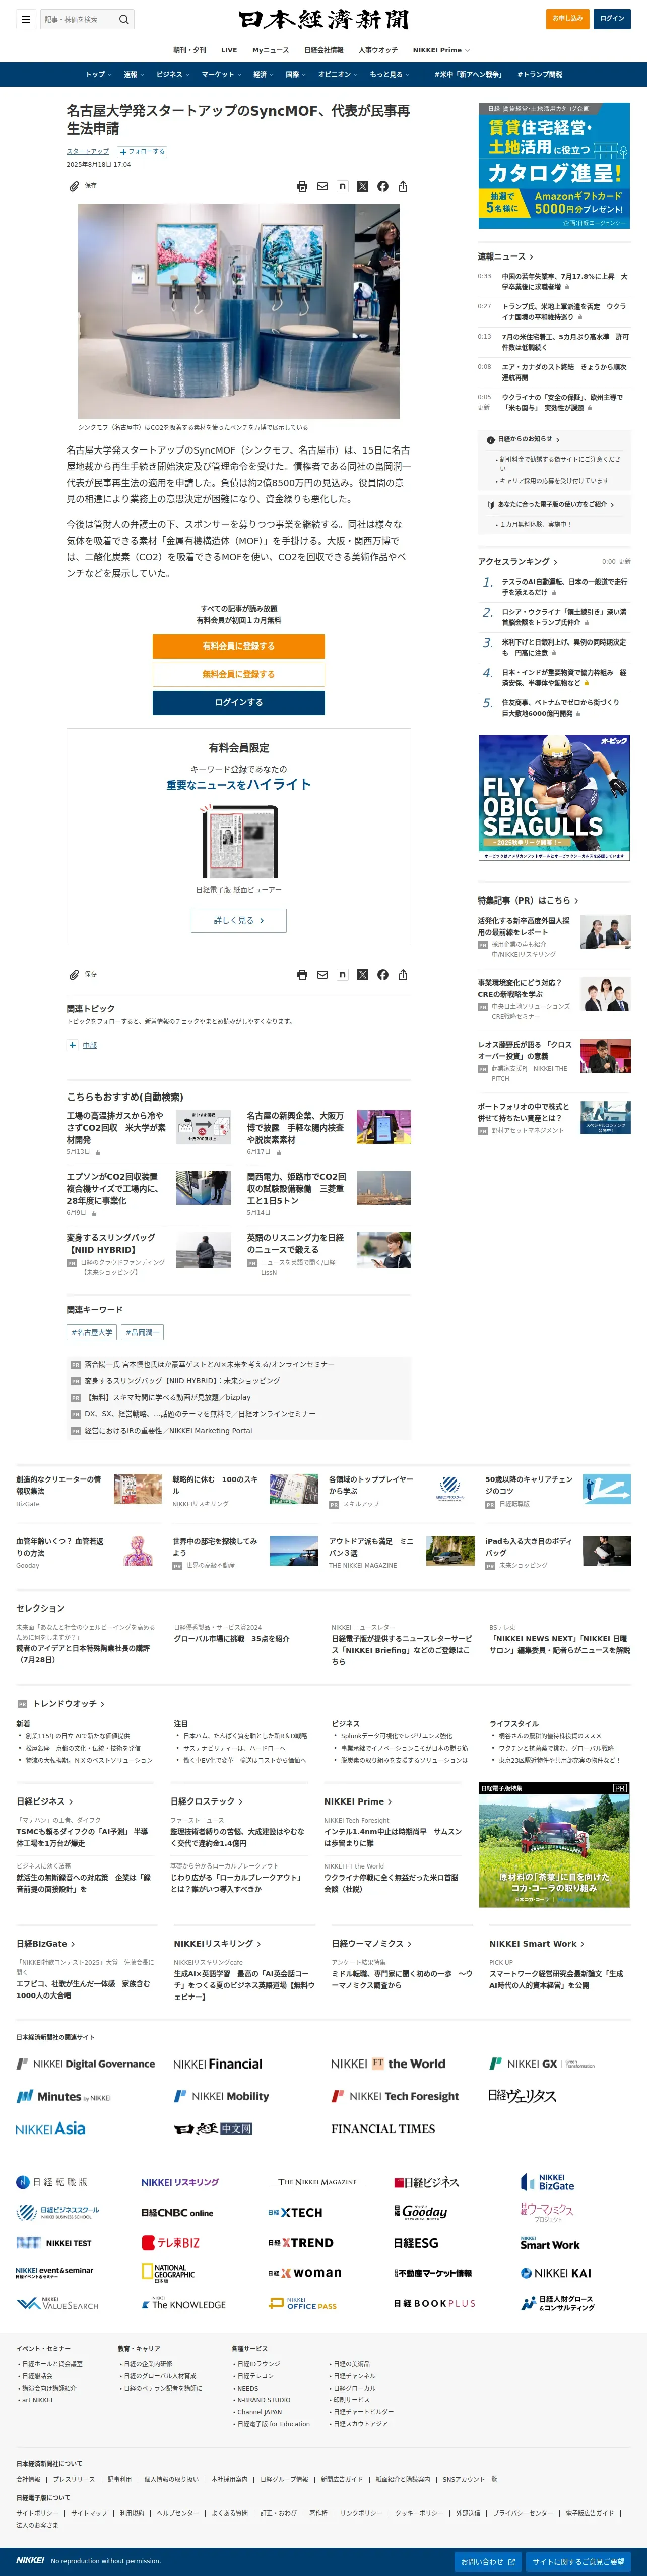This screenshot has width=647, height=2576.
Task: Open アクセスランキング section heading
Action: coord(517,562)
